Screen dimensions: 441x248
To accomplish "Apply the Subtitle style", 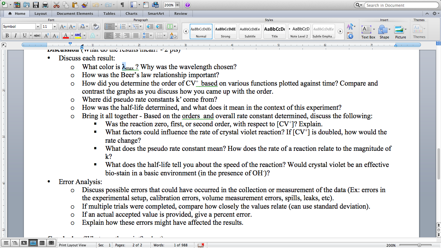I will tap(250, 31).
